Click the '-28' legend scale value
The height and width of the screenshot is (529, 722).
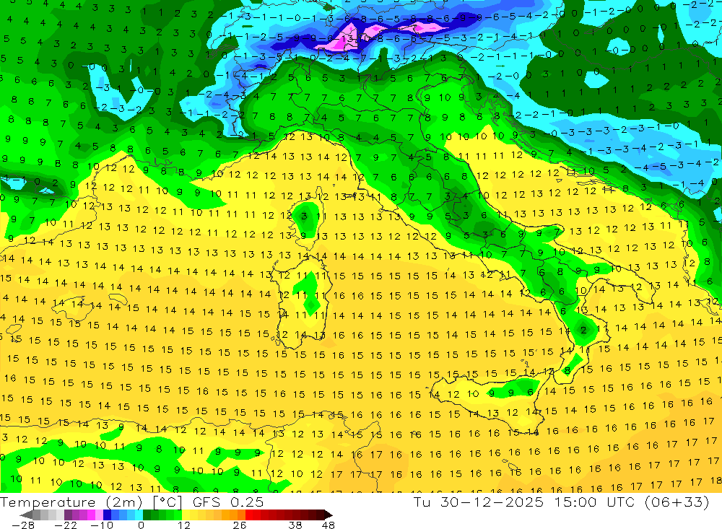click(23, 525)
